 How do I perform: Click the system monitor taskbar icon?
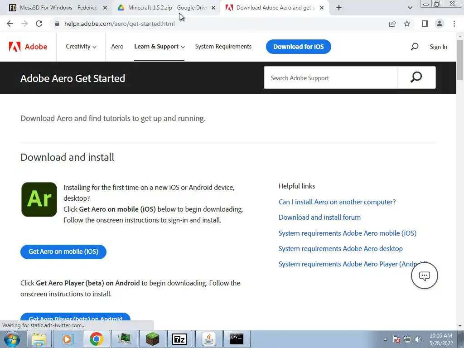(x=124, y=339)
